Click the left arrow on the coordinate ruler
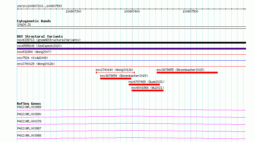Image resolution: width=254 pixels, height=142 pixels. coord(18,9)
